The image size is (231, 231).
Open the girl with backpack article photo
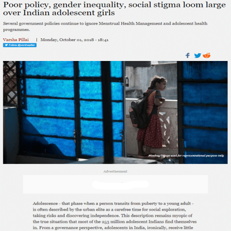[115, 112]
